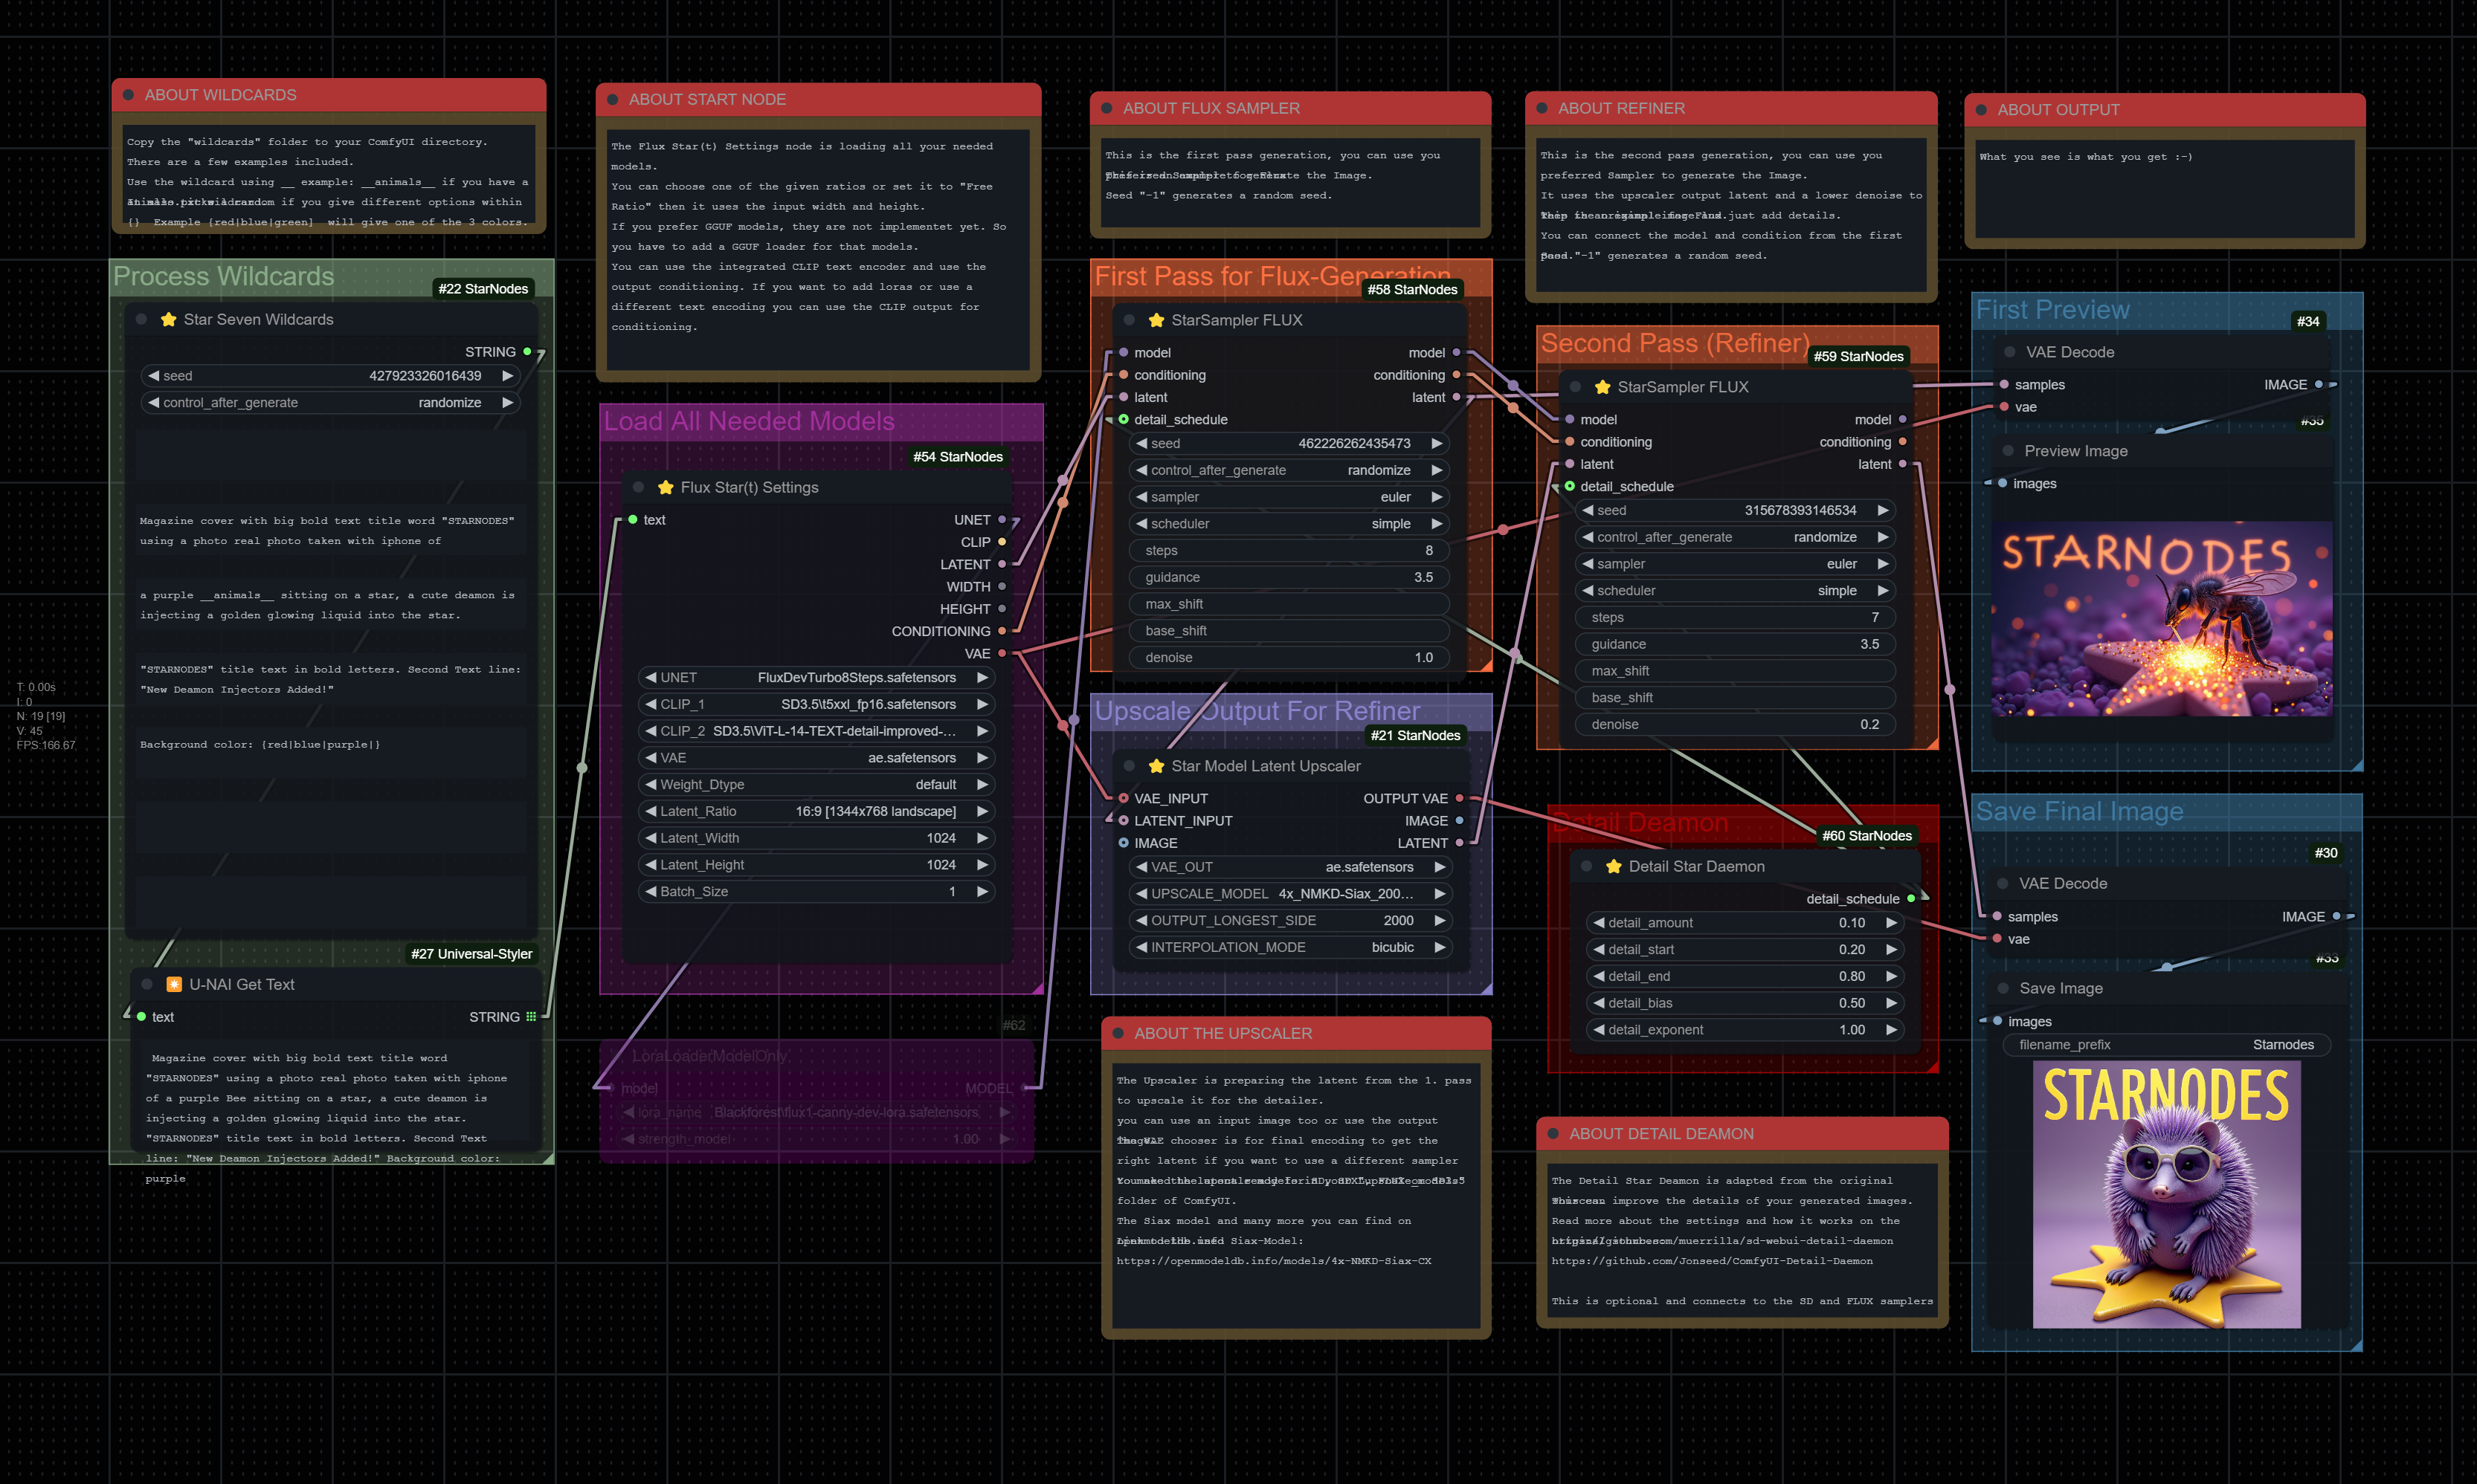
Task: Click the STRING grid output icon on U-NAI Get Text
Action: pyautogui.click(x=531, y=1017)
